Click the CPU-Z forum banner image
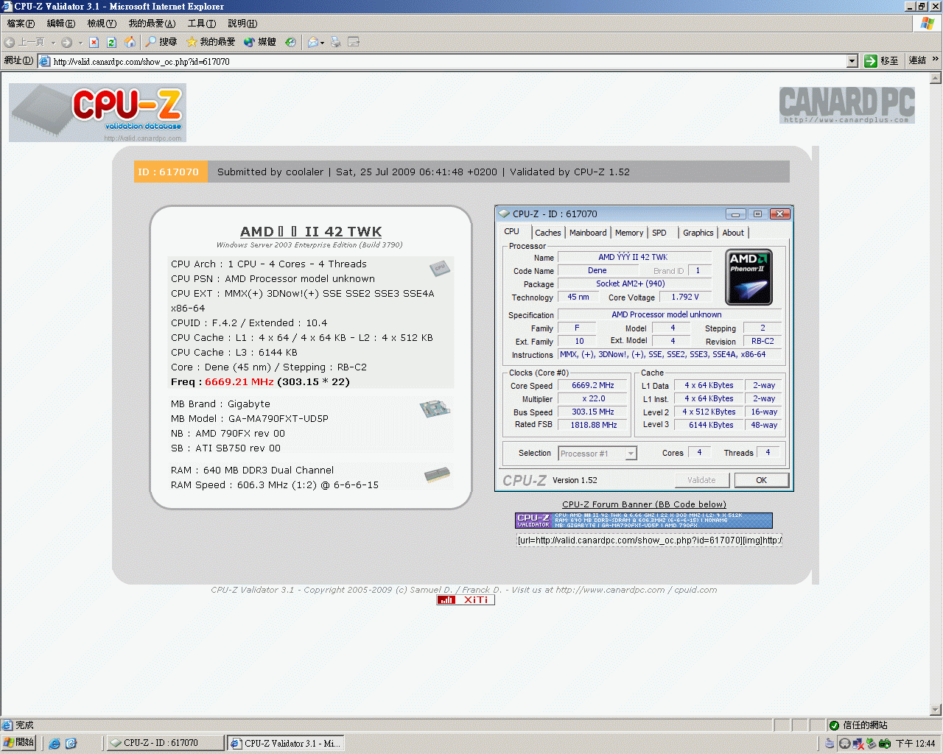The image size is (943, 754). [644, 521]
